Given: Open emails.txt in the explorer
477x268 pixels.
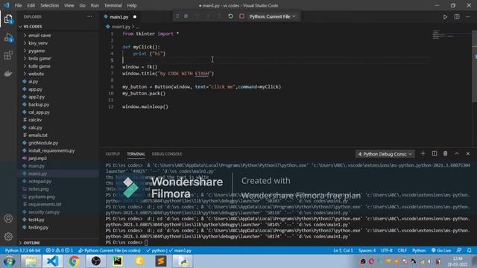Looking at the screenshot, I should coord(38,135).
